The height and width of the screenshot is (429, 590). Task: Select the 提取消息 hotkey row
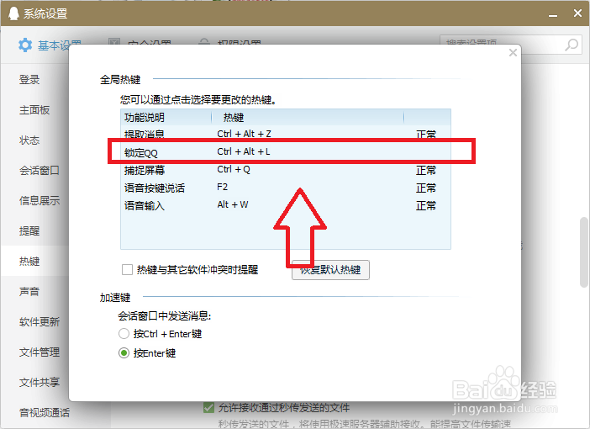pyautogui.click(x=286, y=134)
